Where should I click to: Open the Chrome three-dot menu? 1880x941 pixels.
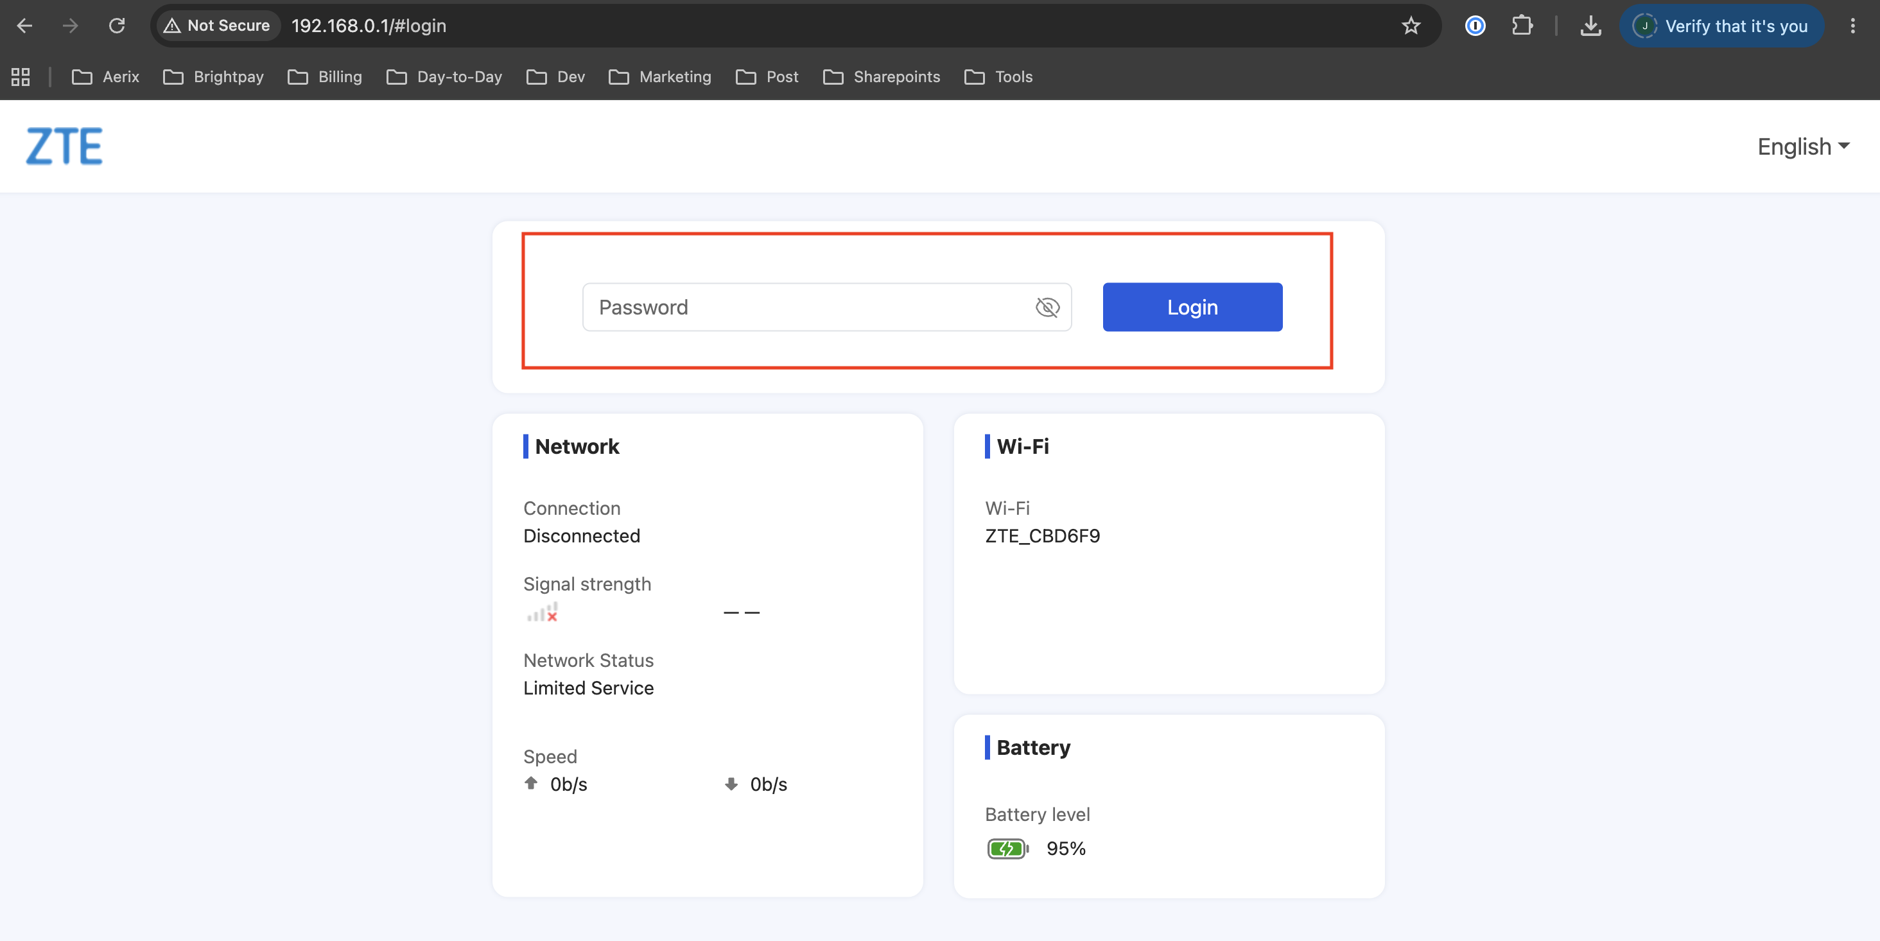click(1852, 26)
